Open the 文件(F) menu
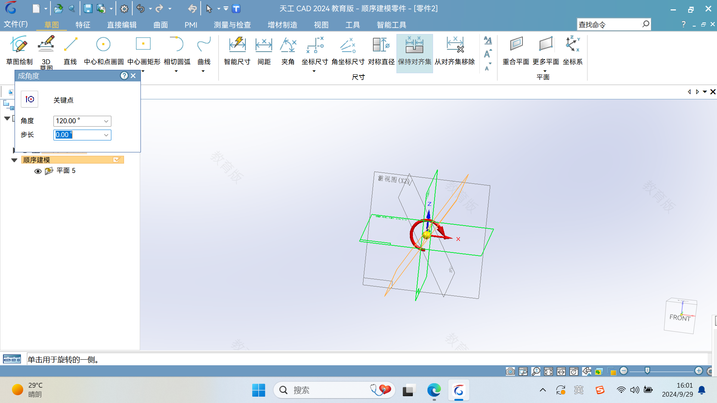The height and width of the screenshot is (403, 717). (16, 24)
